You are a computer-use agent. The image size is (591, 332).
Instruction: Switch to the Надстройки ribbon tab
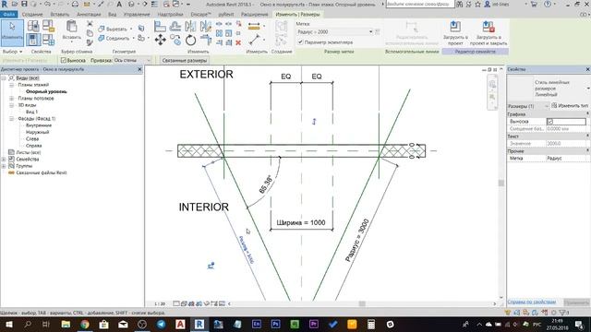[x=170, y=15]
